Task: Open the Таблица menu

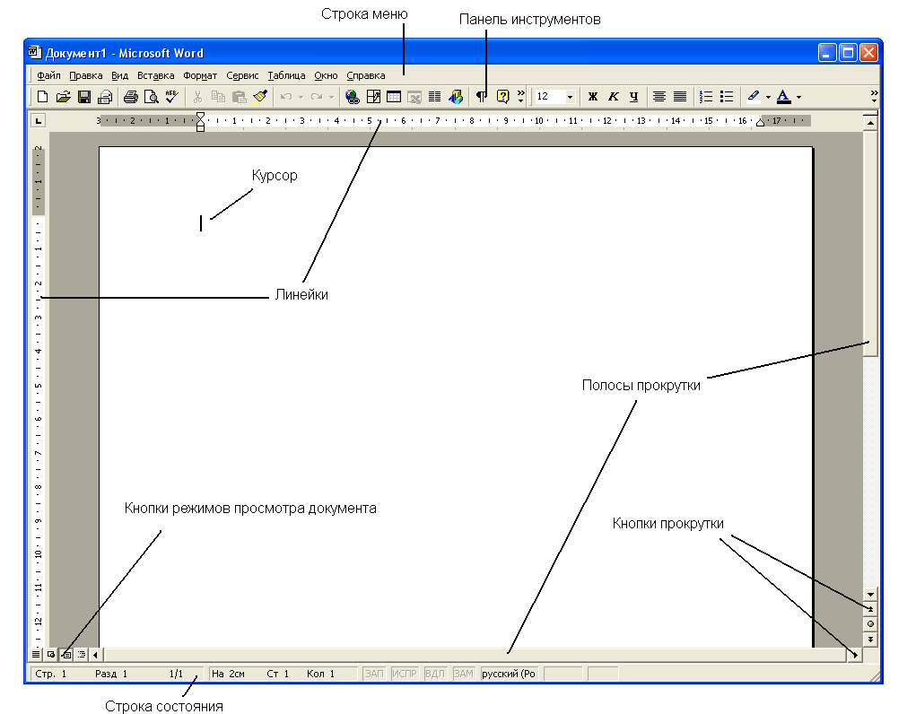Action: pos(286,75)
